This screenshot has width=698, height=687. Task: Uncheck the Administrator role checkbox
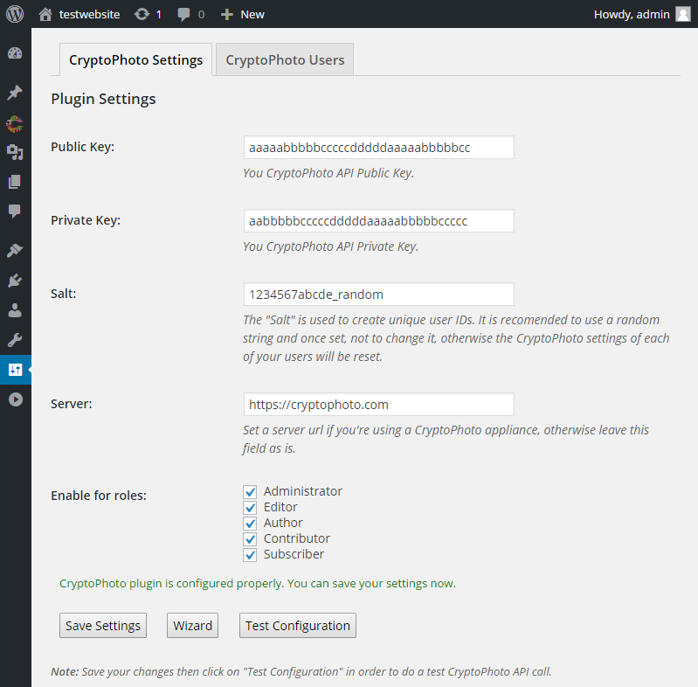250,492
